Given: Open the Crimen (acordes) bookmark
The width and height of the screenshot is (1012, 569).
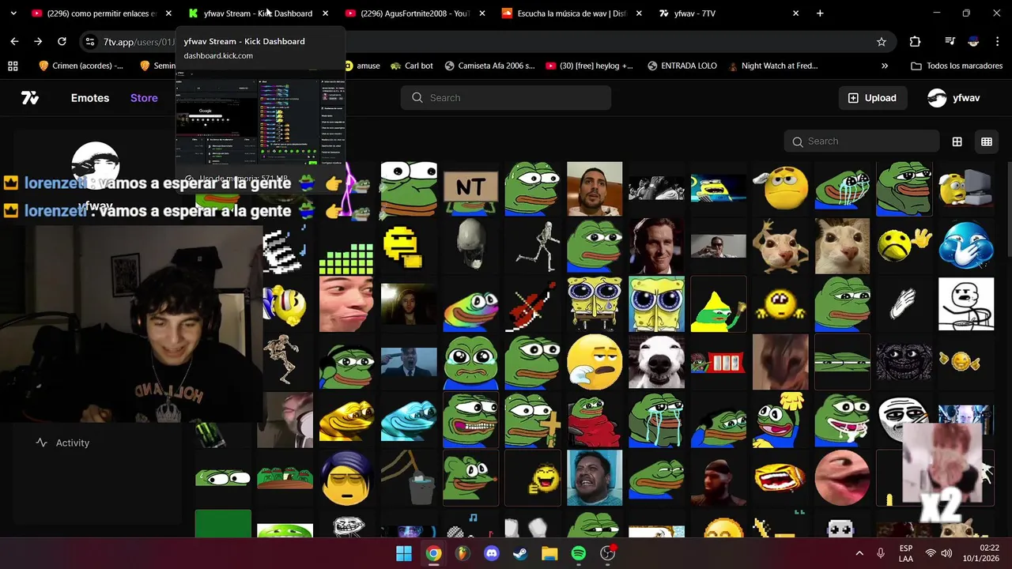Looking at the screenshot, I should point(81,66).
